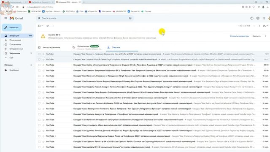
Task: Open search filter options in search bar
Action: click(130, 18)
